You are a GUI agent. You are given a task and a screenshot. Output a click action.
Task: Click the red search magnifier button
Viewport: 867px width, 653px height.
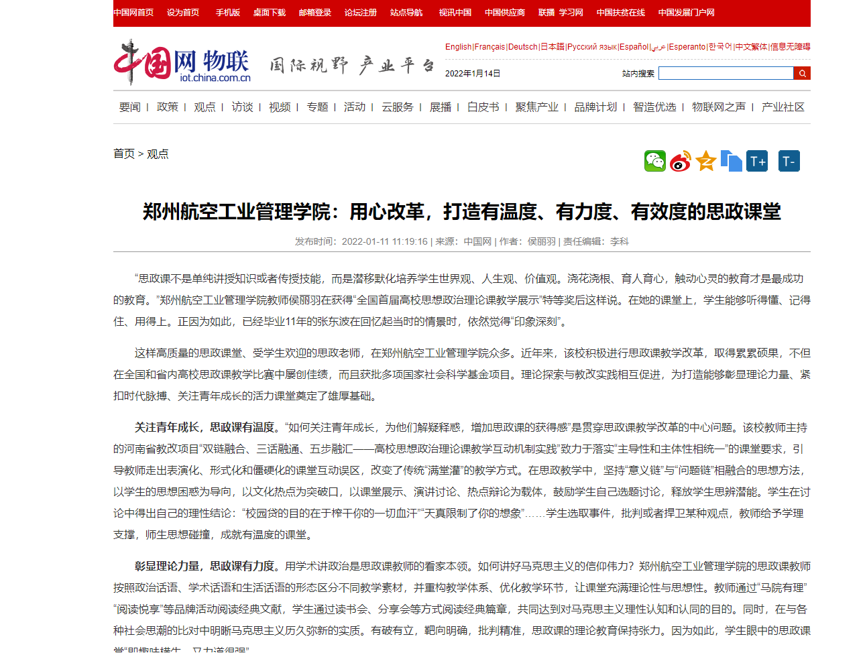coord(802,73)
